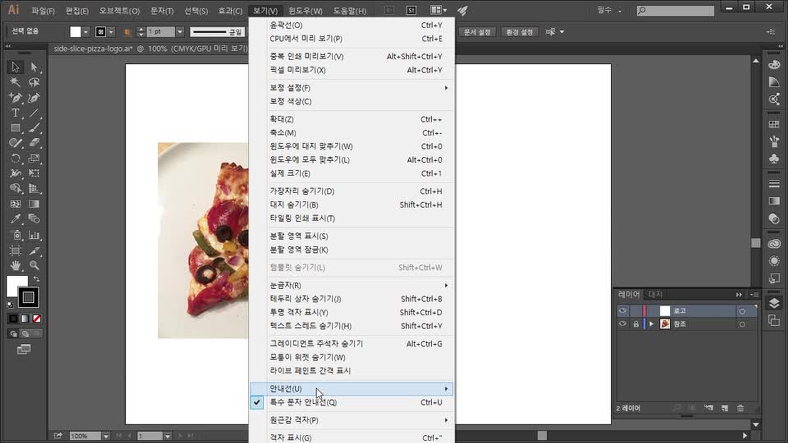Image resolution: width=788 pixels, height=443 pixels.
Task: Toggle the lock on 참조 layer
Action: (636, 324)
